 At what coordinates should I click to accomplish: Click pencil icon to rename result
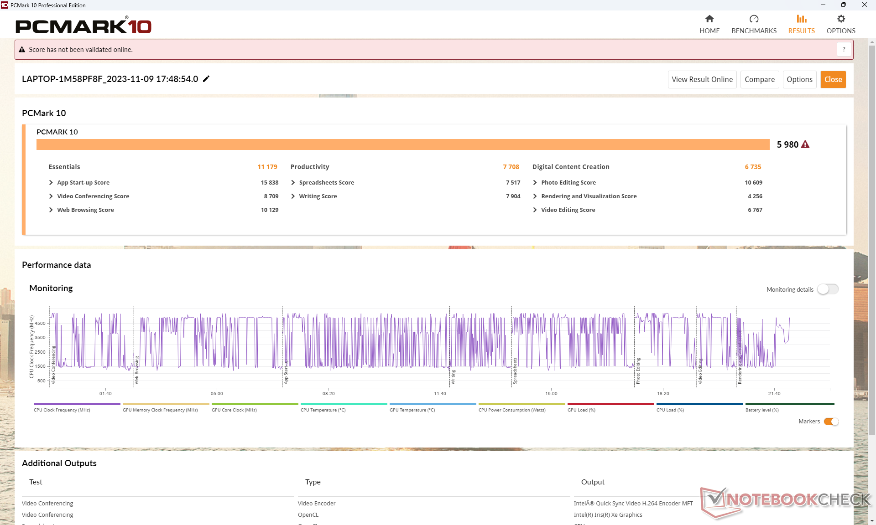[206, 79]
